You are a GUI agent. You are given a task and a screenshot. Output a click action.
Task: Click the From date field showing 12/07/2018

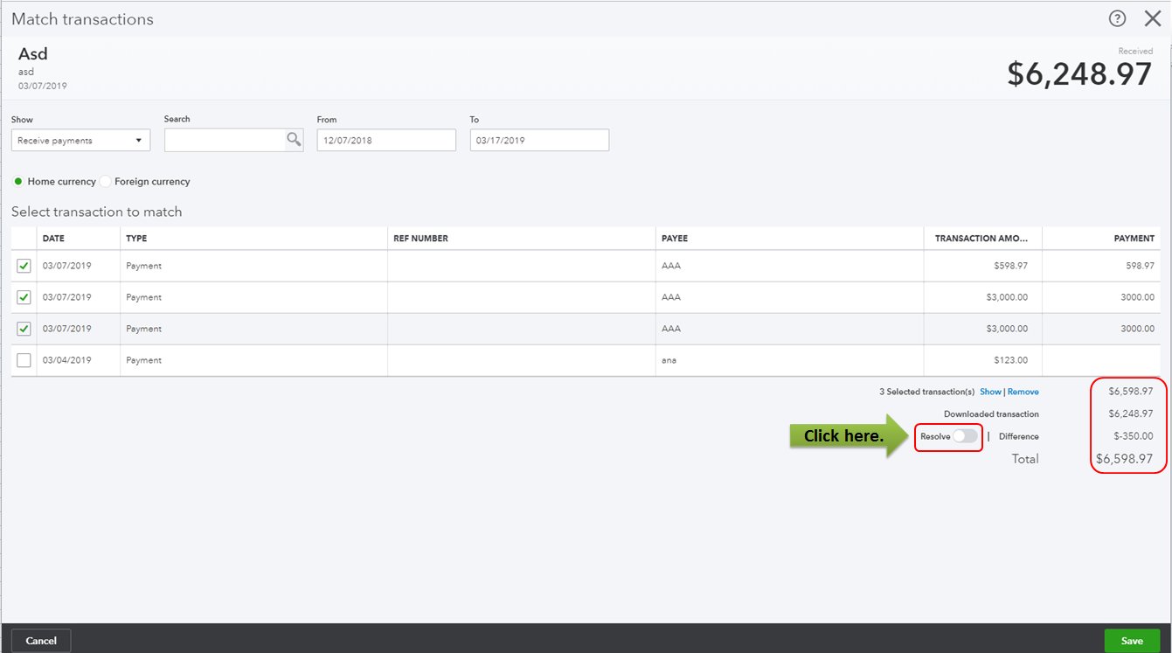tap(386, 140)
